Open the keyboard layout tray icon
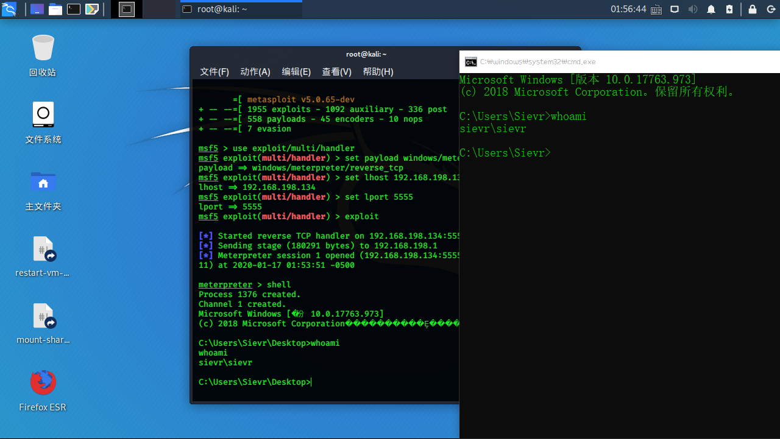Image resolution: width=780 pixels, height=439 pixels. [656, 9]
